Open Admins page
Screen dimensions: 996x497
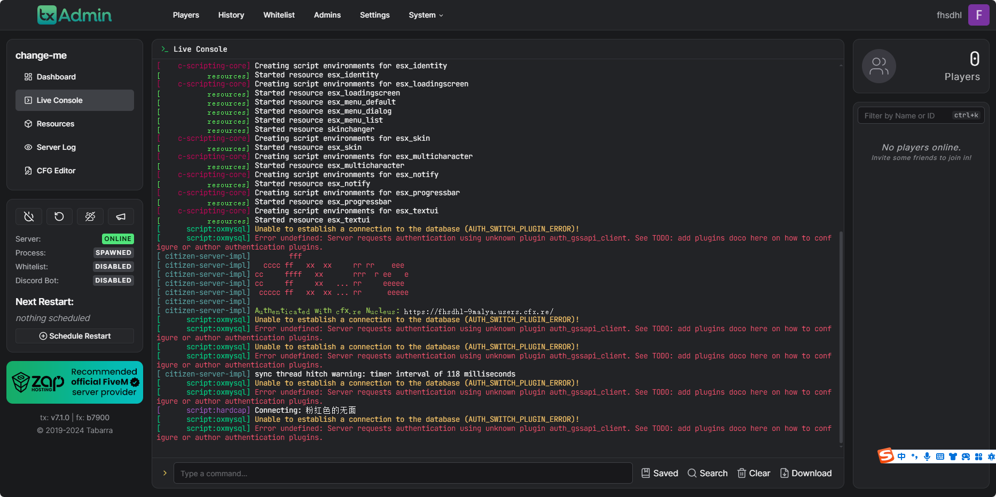(x=327, y=15)
